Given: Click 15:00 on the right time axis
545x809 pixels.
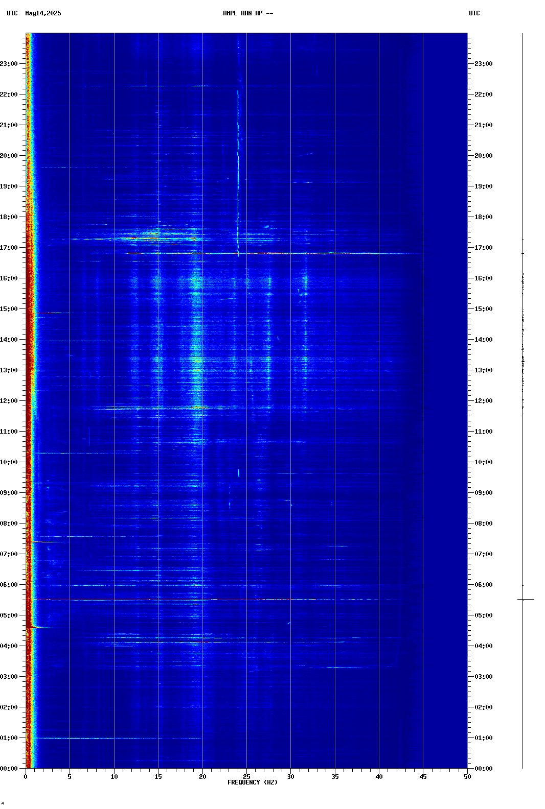Looking at the screenshot, I should click(x=484, y=309).
